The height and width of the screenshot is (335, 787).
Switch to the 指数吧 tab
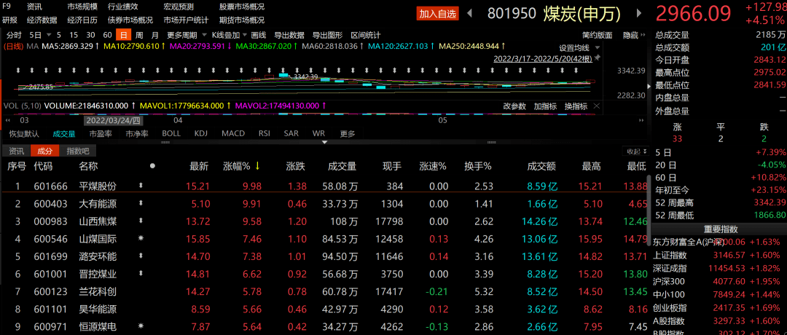[77, 151]
